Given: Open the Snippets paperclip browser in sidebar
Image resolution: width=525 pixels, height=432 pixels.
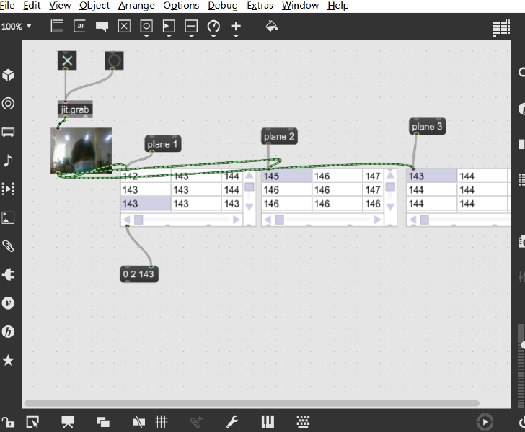Looking at the screenshot, I should click(8, 246).
